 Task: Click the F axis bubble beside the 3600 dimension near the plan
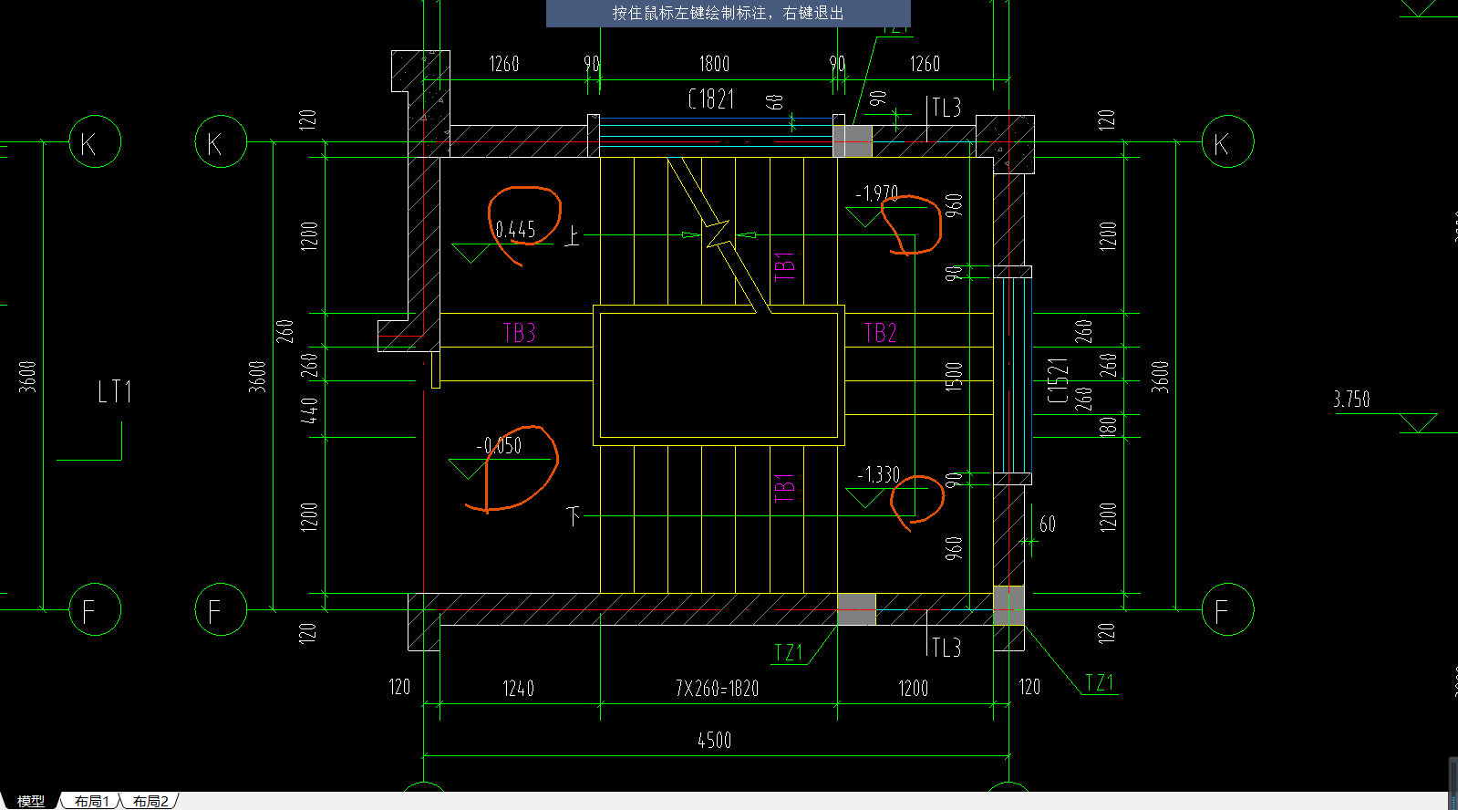point(221,609)
